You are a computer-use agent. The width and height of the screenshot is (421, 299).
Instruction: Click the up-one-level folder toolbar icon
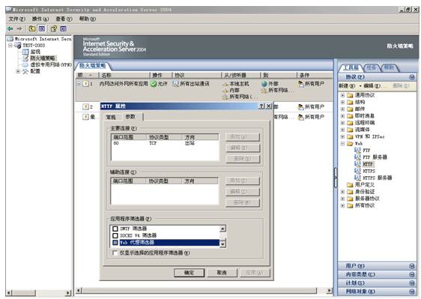pos(32,28)
